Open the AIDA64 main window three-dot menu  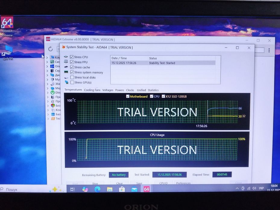tap(269, 50)
